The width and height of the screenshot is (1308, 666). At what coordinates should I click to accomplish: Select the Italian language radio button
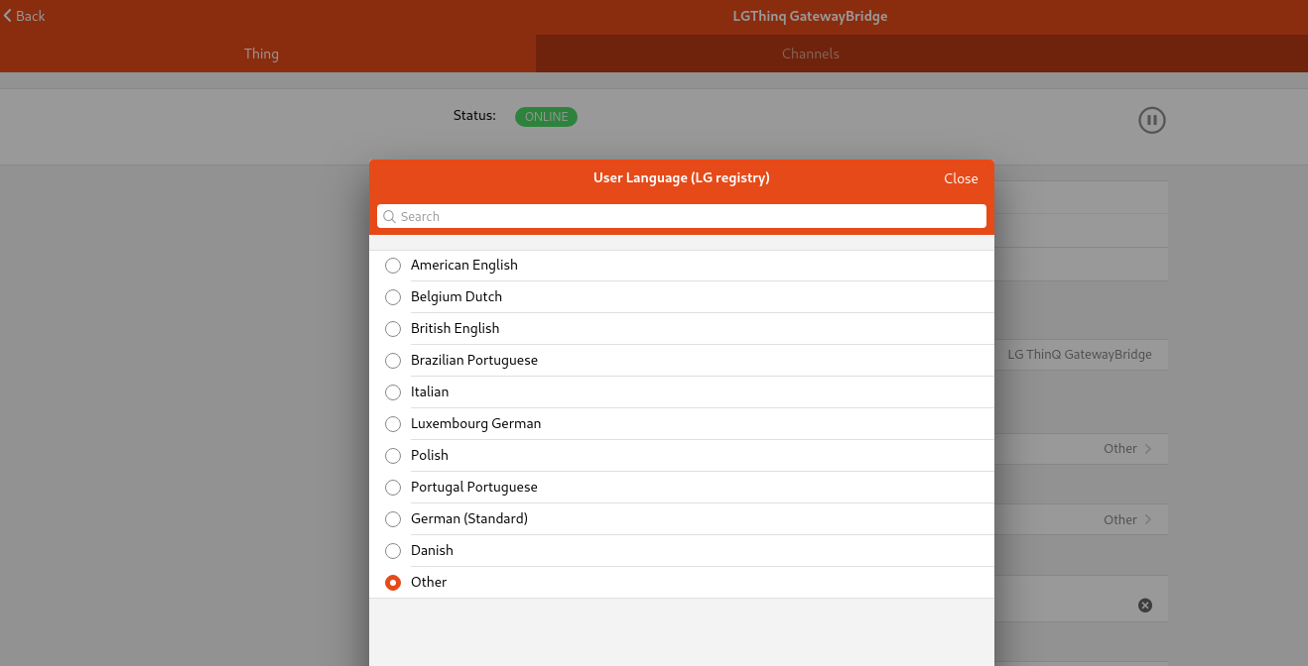pyautogui.click(x=393, y=392)
